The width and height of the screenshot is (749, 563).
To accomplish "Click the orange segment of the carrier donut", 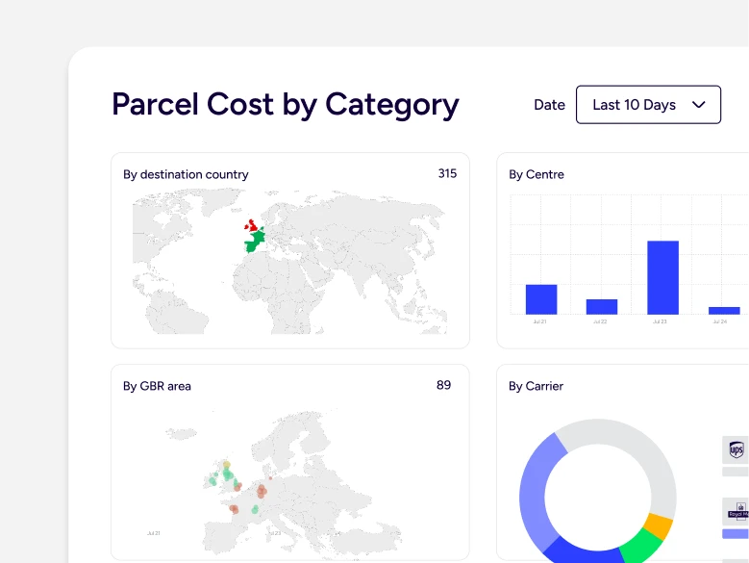I will [658, 525].
